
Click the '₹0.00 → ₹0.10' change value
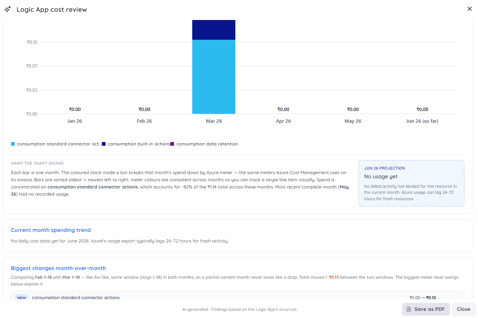click(x=423, y=298)
